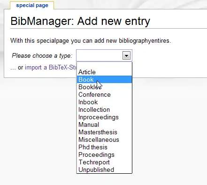Select Mastersthesis entry type
The height and width of the screenshot is (185, 207).
[x=104, y=132]
